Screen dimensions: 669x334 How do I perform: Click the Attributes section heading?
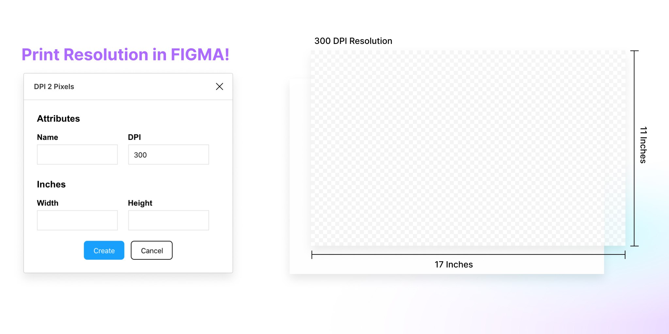(x=58, y=118)
